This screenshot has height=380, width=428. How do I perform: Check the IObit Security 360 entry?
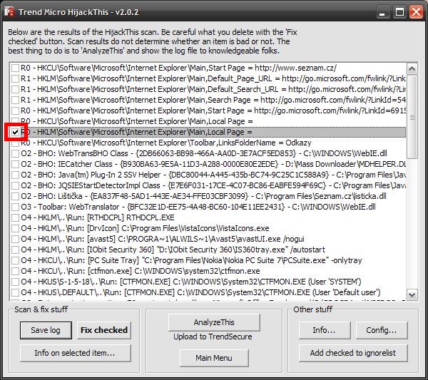pyautogui.click(x=15, y=250)
